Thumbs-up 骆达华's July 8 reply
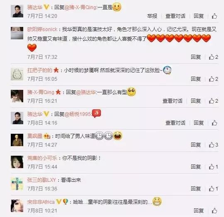Image resolution: width=224 pixels, height=217 pixels. [214, 123]
